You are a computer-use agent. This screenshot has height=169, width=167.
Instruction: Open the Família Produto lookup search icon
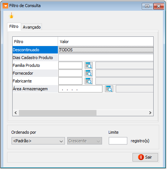pyautogui.click(x=89, y=65)
